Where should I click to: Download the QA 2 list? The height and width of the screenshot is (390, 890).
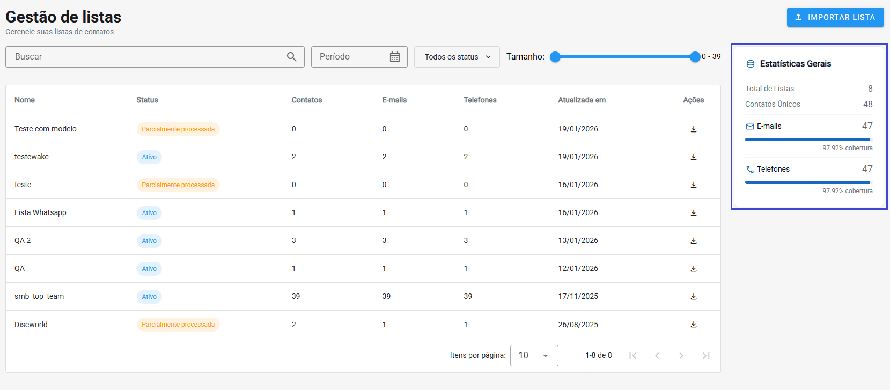[693, 241]
